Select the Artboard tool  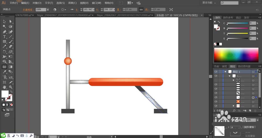click(4, 82)
